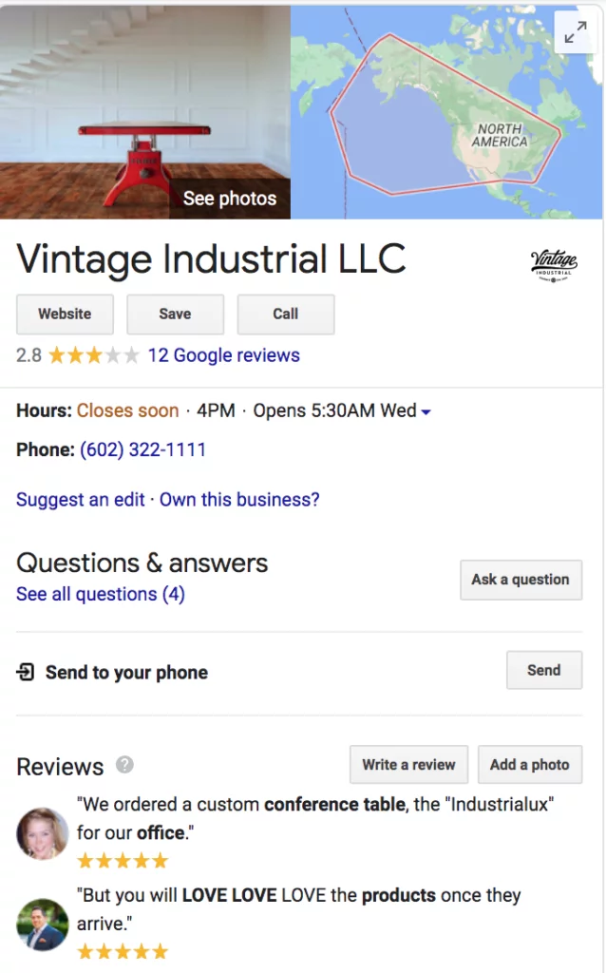Visit the business Website button
606x973 pixels.
point(65,315)
